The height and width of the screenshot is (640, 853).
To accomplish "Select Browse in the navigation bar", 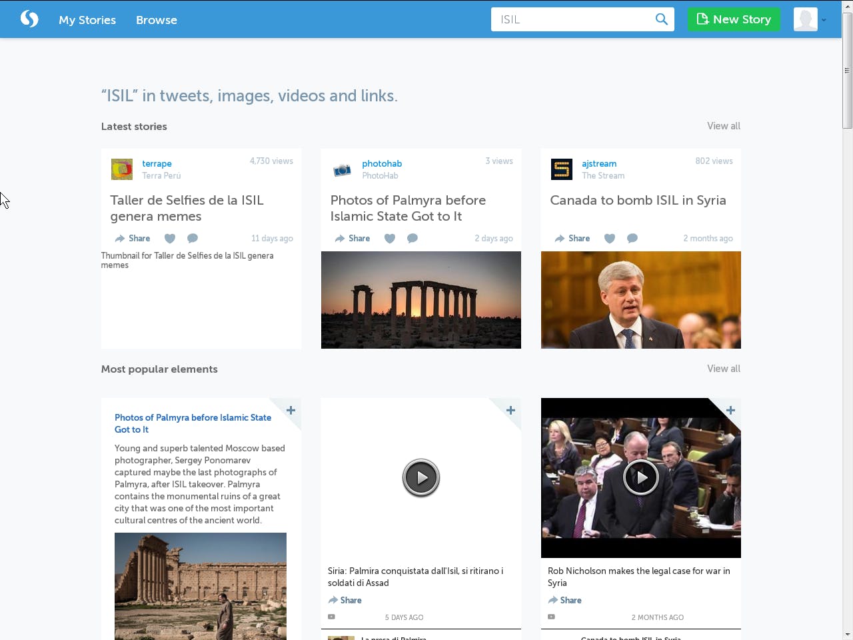I will tap(156, 19).
